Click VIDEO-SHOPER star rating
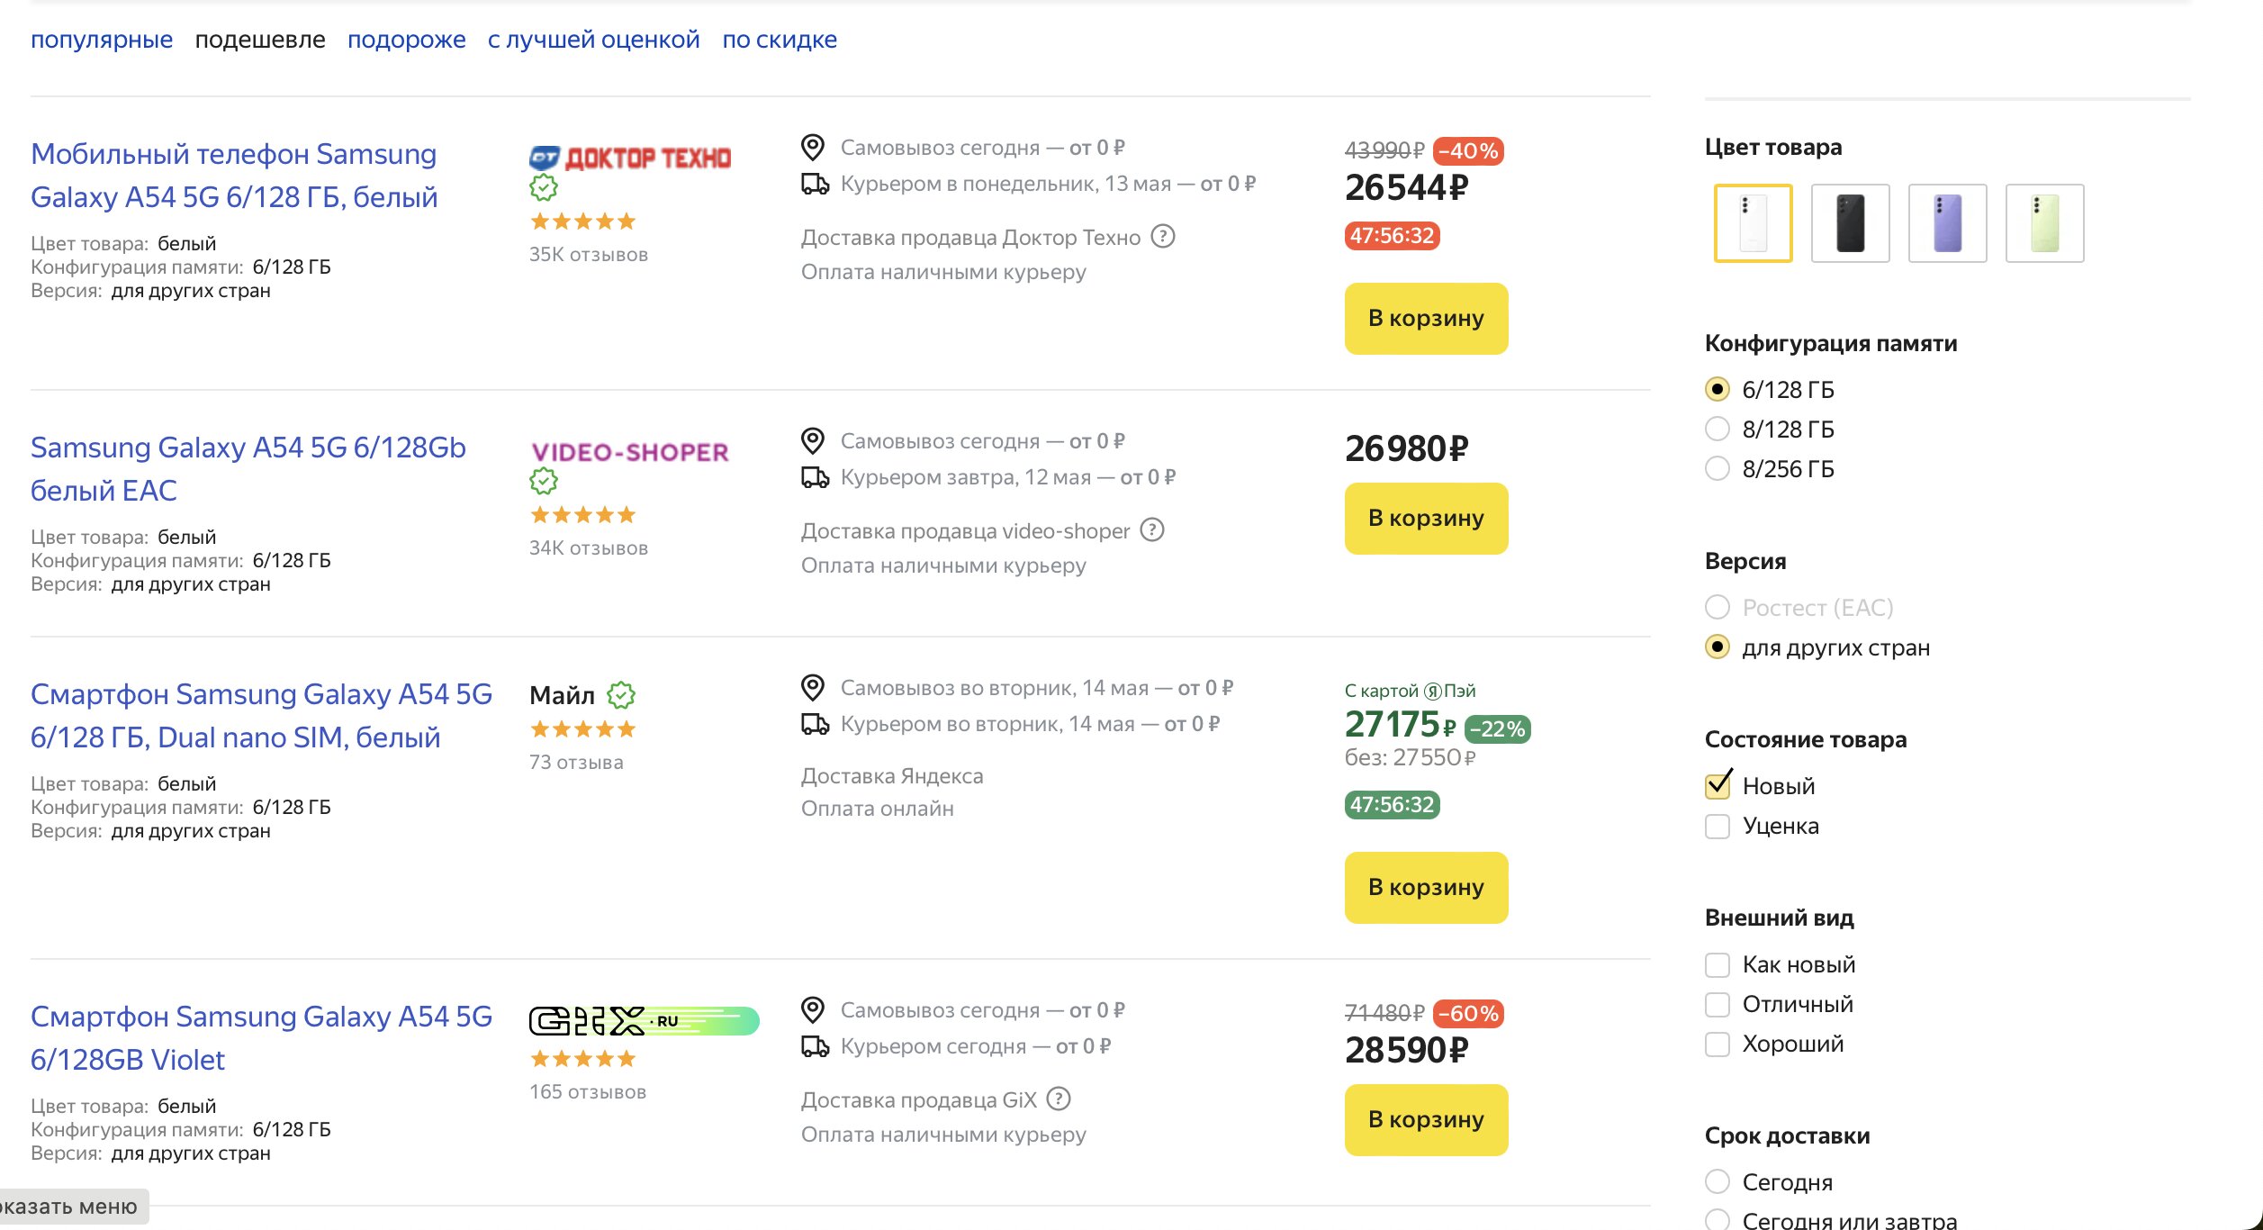Image resolution: width=2263 pixels, height=1230 pixels. pos(583,515)
